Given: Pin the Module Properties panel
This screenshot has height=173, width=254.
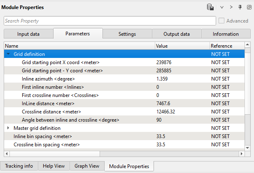Looking at the screenshot, I should pos(240,7).
